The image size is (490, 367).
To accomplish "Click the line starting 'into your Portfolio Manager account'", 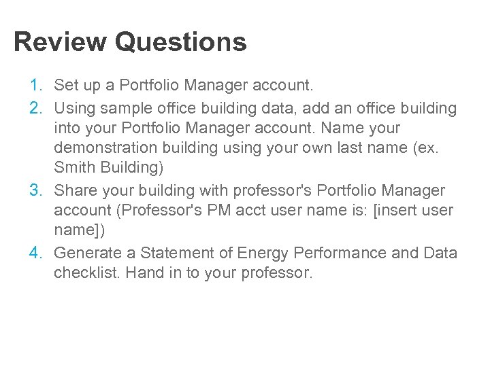I will pyautogui.click(x=227, y=128).
